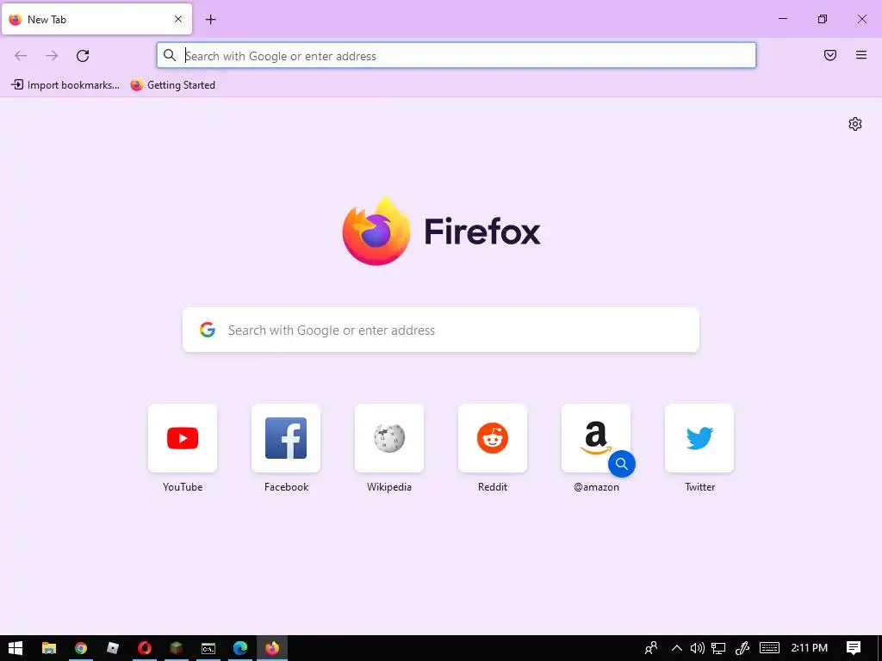
Task: Go back using the back arrow
Action: tap(21, 56)
